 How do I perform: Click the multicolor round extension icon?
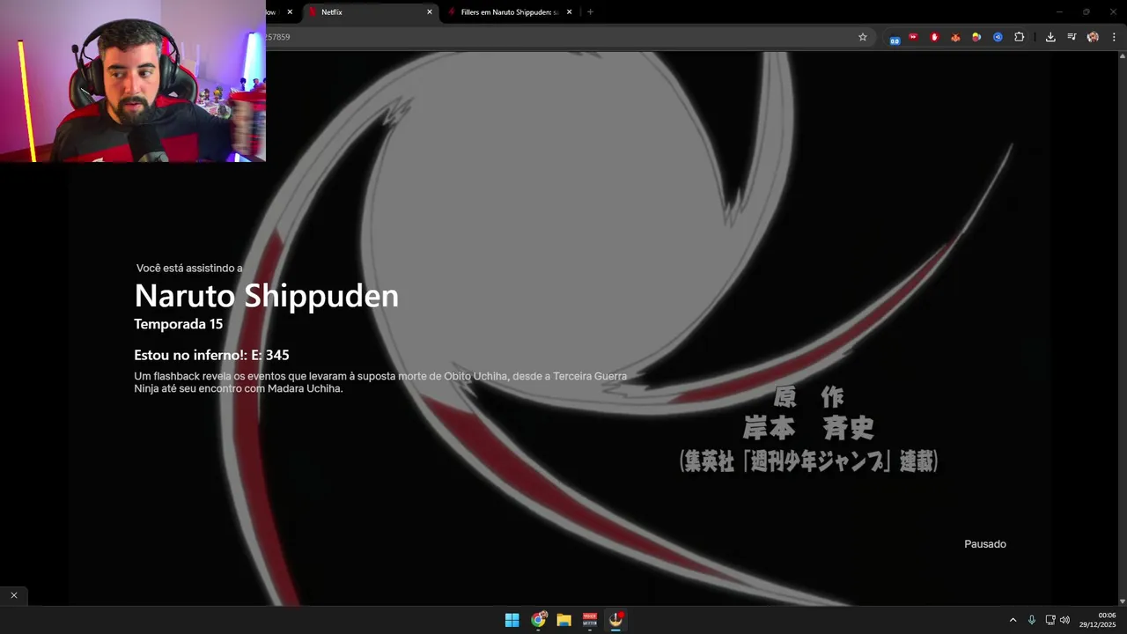[976, 37]
